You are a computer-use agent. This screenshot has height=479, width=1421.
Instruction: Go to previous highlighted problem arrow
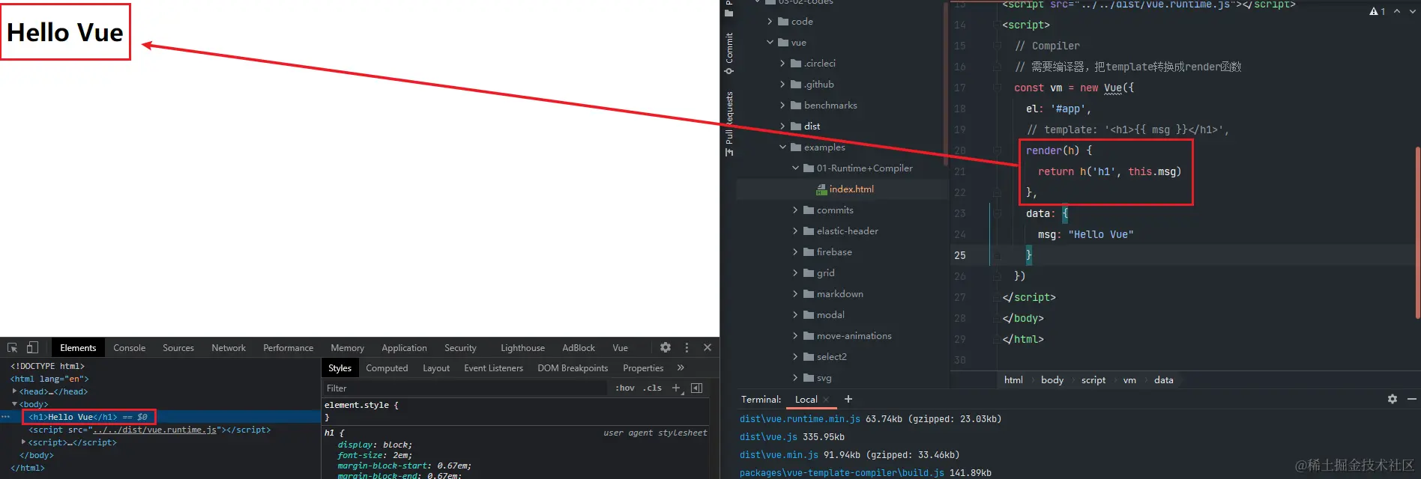point(1397,11)
